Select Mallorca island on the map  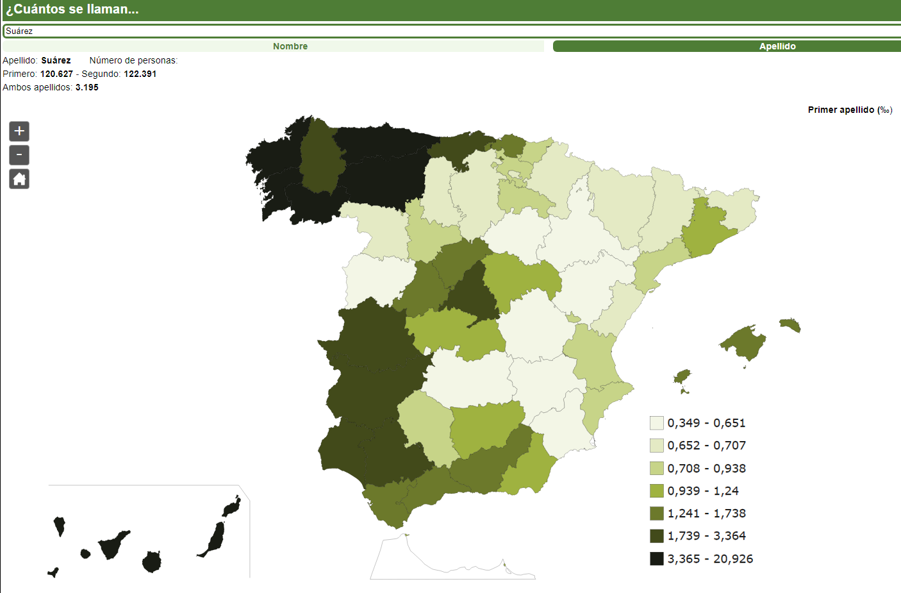(x=745, y=343)
